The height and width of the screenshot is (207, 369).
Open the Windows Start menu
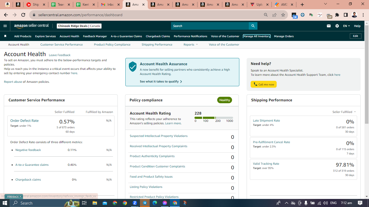pyautogui.click(x=5, y=203)
